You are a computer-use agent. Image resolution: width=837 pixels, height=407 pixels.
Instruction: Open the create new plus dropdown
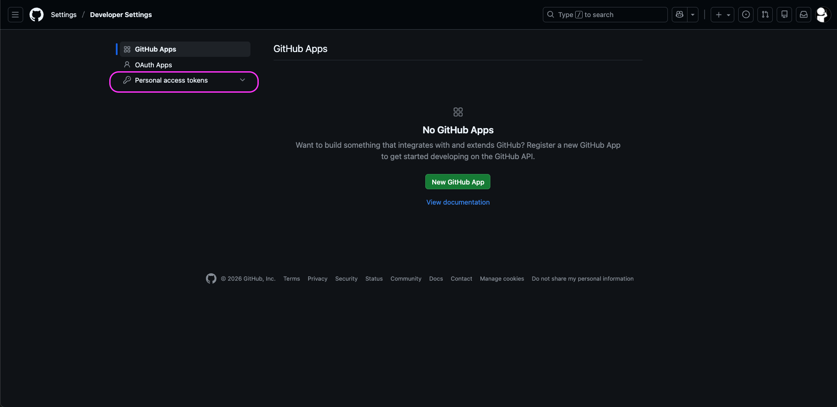tap(722, 15)
